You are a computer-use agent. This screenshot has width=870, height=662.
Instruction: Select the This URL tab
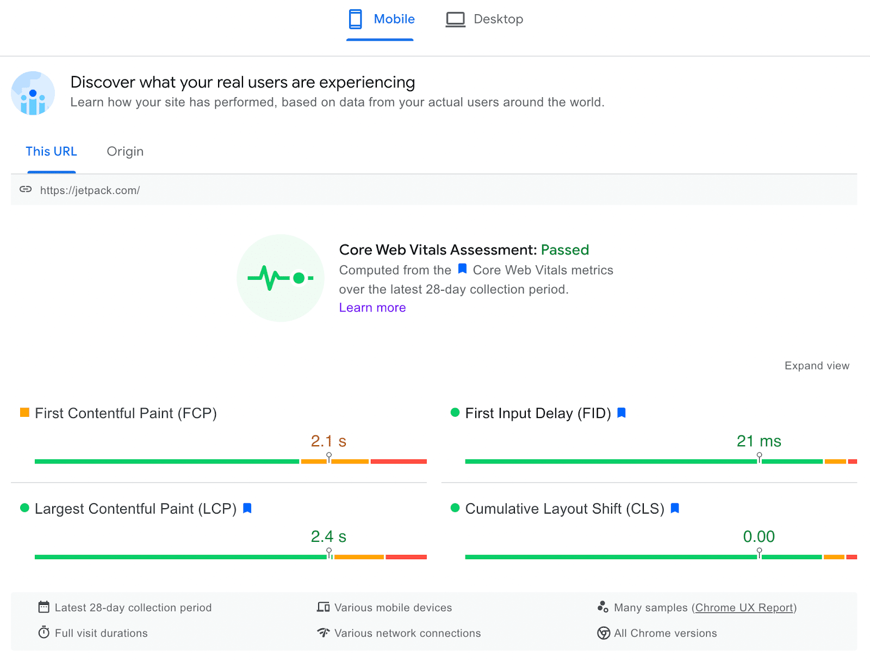click(x=52, y=152)
